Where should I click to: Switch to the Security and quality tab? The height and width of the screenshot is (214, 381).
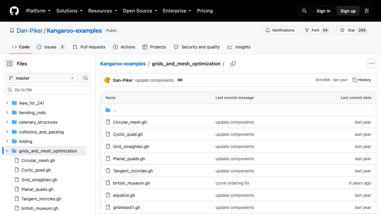[197, 47]
